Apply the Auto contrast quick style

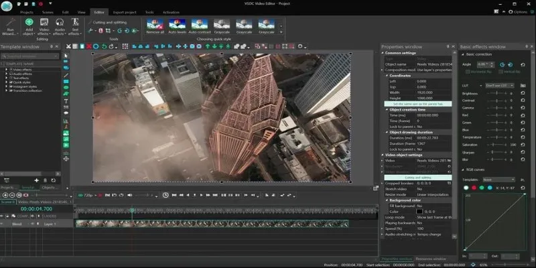click(200, 26)
